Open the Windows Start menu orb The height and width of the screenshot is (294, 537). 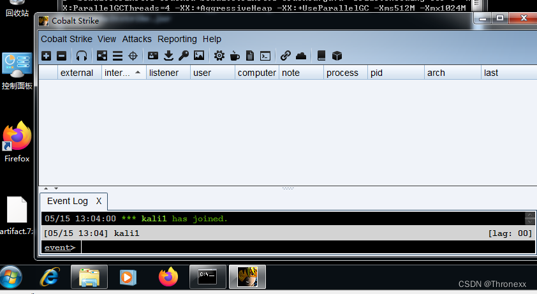(11, 277)
